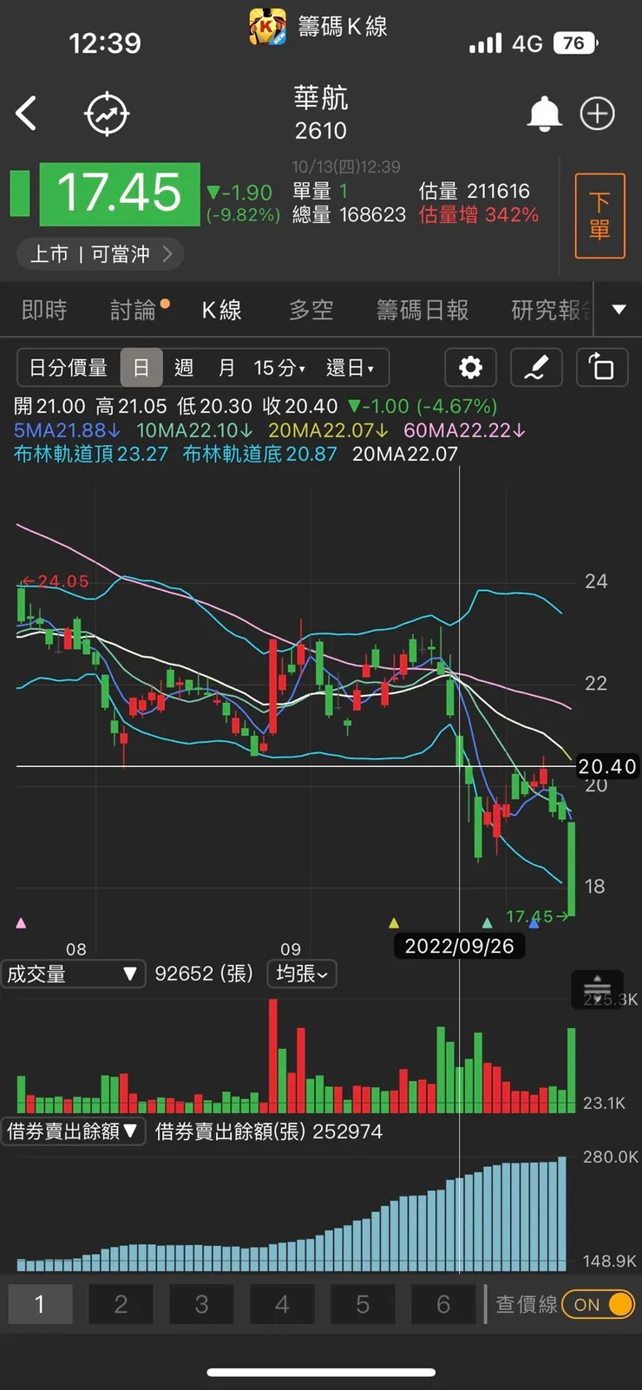Image resolution: width=642 pixels, height=1390 pixels.
Task: Tap the blue triangle chart marker
Action: (x=534, y=922)
